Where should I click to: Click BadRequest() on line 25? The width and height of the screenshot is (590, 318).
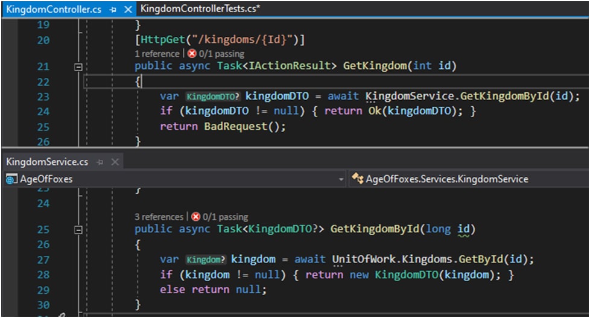(x=241, y=127)
